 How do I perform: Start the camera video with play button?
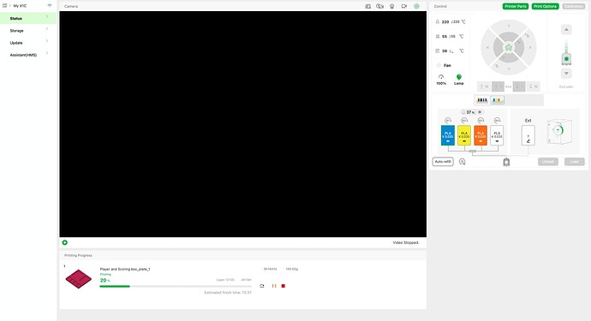(65, 242)
